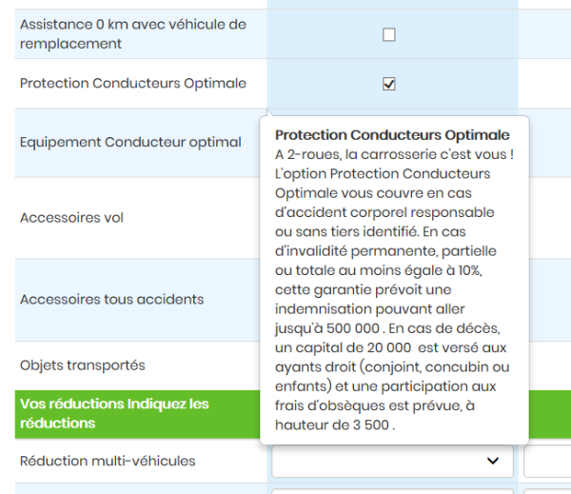571x494 pixels.
Task: Enable Assistance 0 km replacement vehicle checkbox
Action: click(x=388, y=35)
